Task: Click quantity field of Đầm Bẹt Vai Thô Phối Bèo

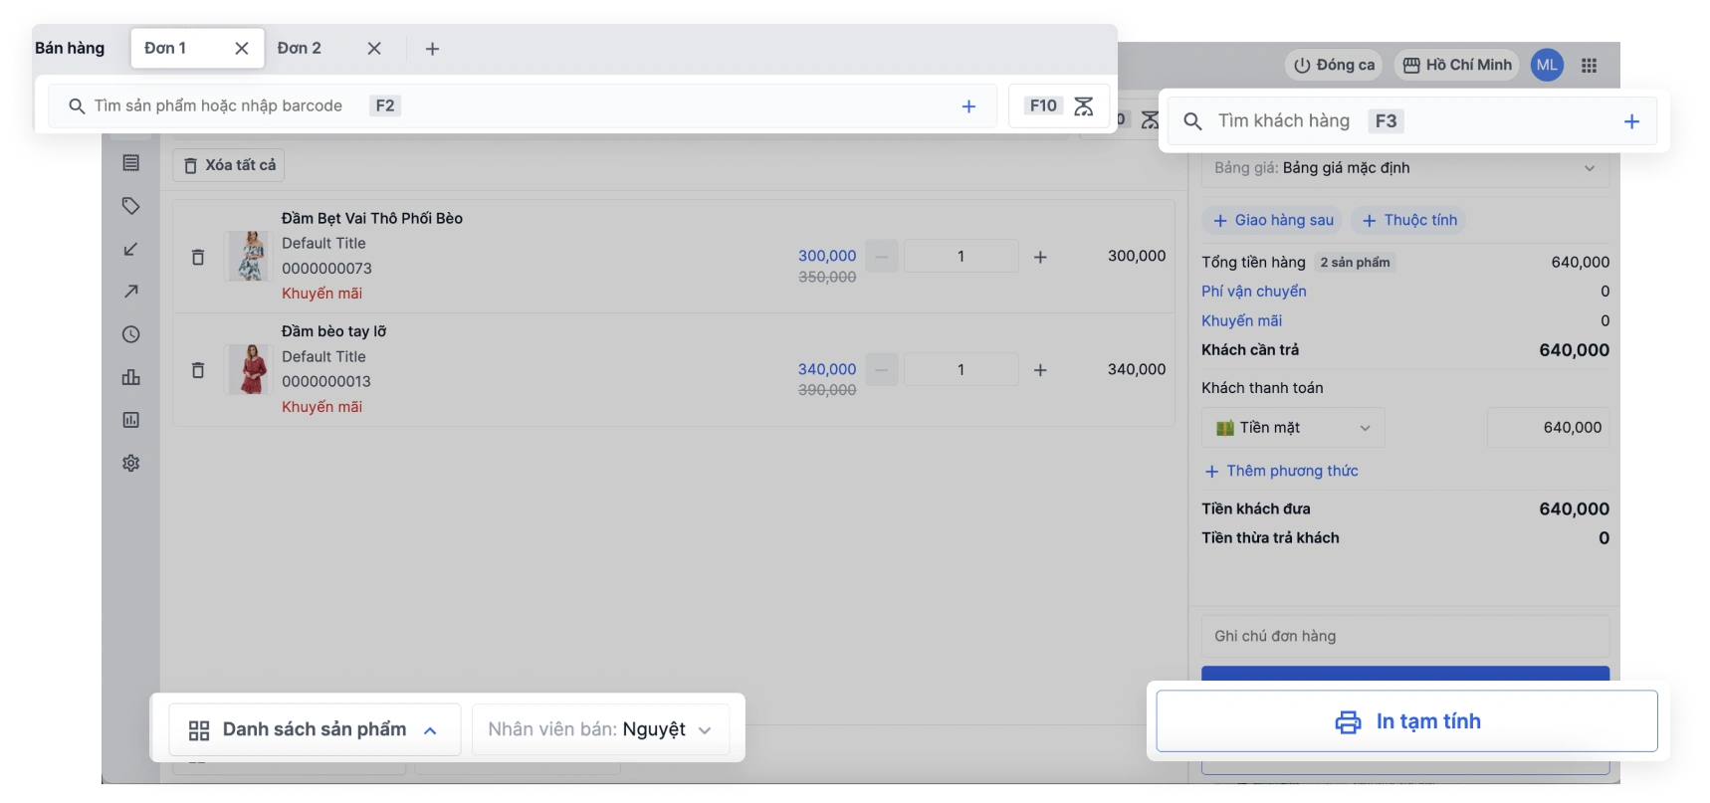Action: (961, 256)
